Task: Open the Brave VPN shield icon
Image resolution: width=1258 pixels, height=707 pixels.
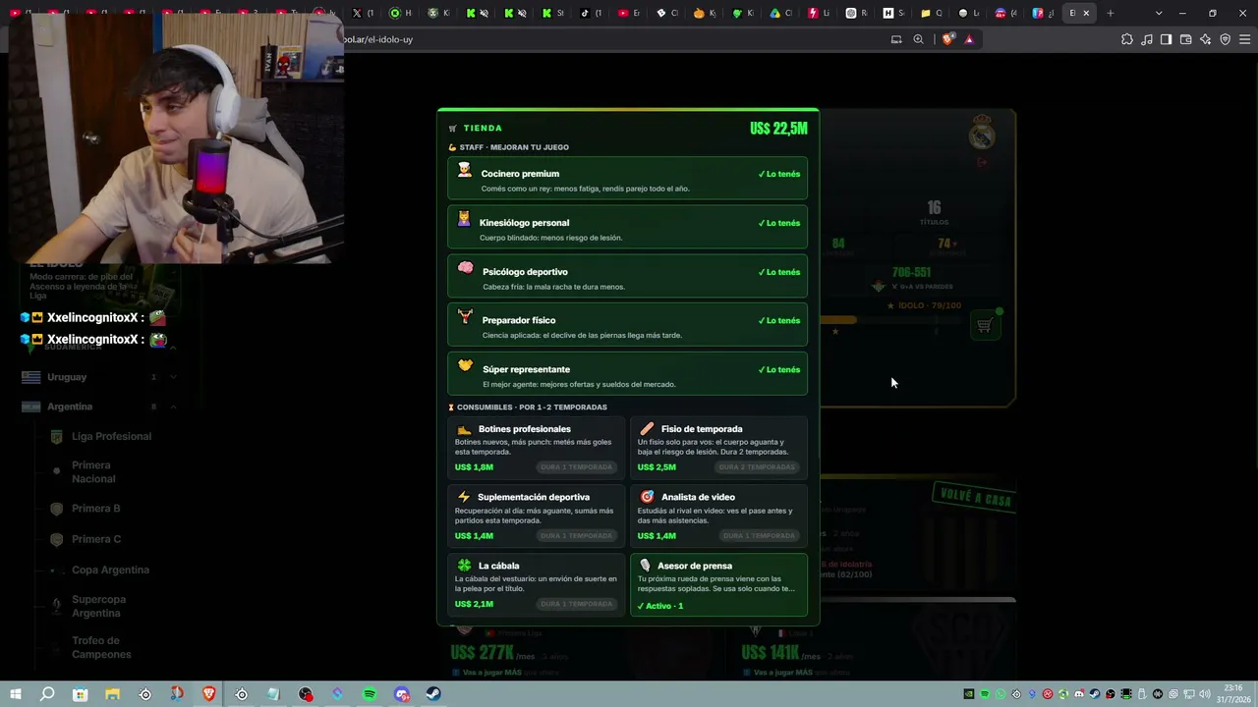Action: tap(1225, 39)
